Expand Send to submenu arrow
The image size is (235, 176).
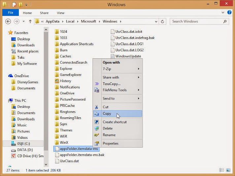[139, 99]
